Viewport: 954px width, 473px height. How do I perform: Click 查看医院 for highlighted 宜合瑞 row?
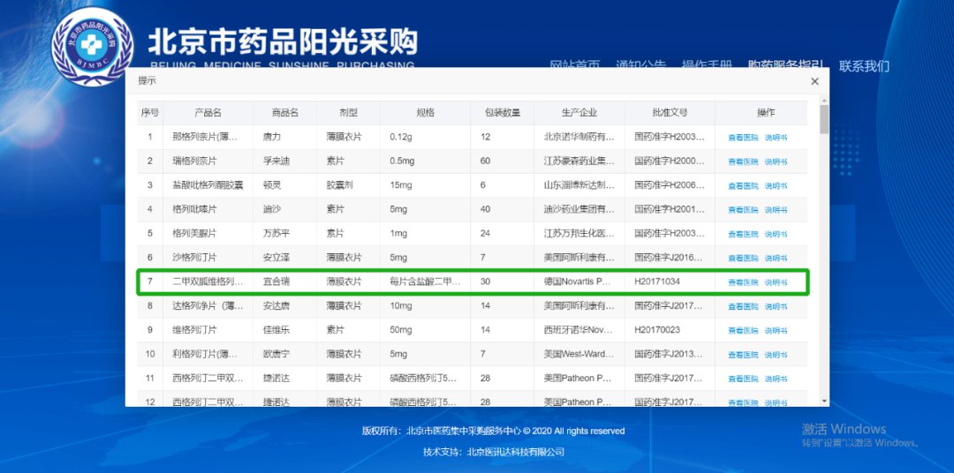(742, 282)
